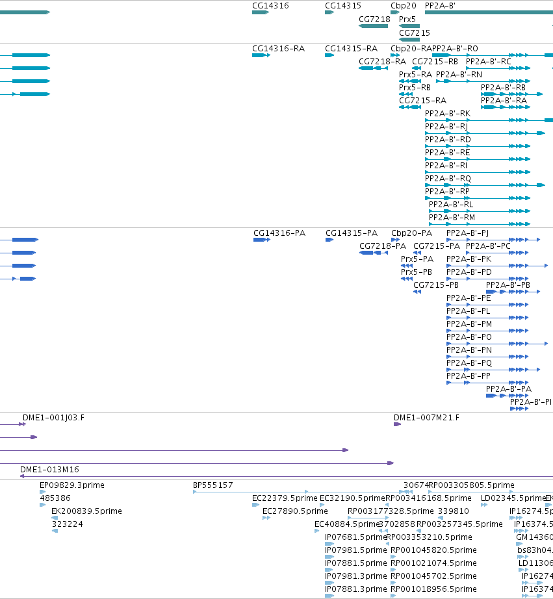Open protein PP2A-B'-PA
553x599 pixels.
(509, 389)
